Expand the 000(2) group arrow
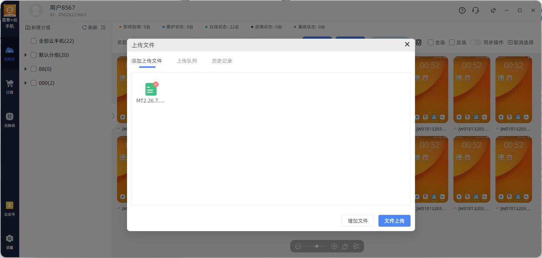Viewport: 542px width, 258px height. (25, 83)
